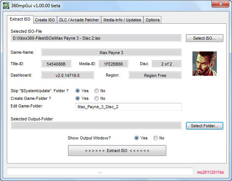Click the Disc value 2 of 2
Image resolution: width=232 pixels, height=181 pixels.
[167, 64]
